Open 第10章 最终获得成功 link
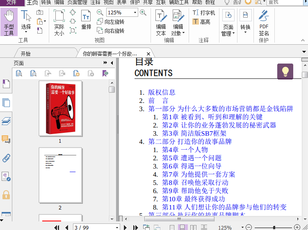Image resolution: width=308 pixels, height=230 pixels. [x=194, y=199]
